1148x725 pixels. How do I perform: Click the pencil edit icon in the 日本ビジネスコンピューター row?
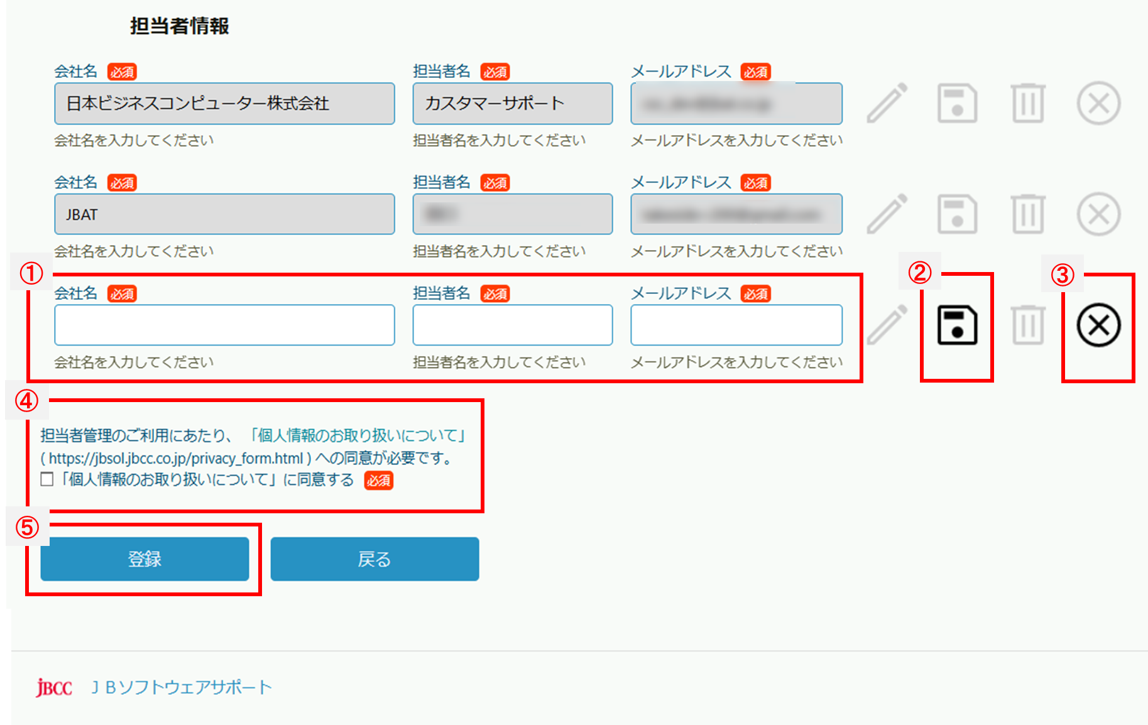tap(887, 103)
